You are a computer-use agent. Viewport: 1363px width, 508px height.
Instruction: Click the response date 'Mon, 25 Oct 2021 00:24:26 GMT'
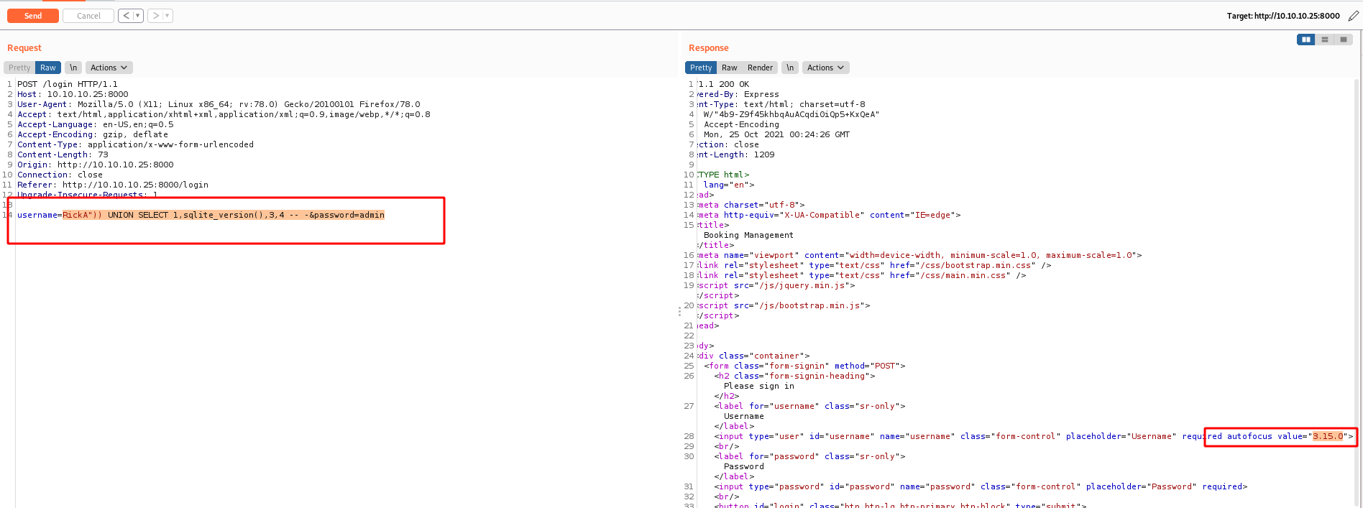[x=776, y=134]
